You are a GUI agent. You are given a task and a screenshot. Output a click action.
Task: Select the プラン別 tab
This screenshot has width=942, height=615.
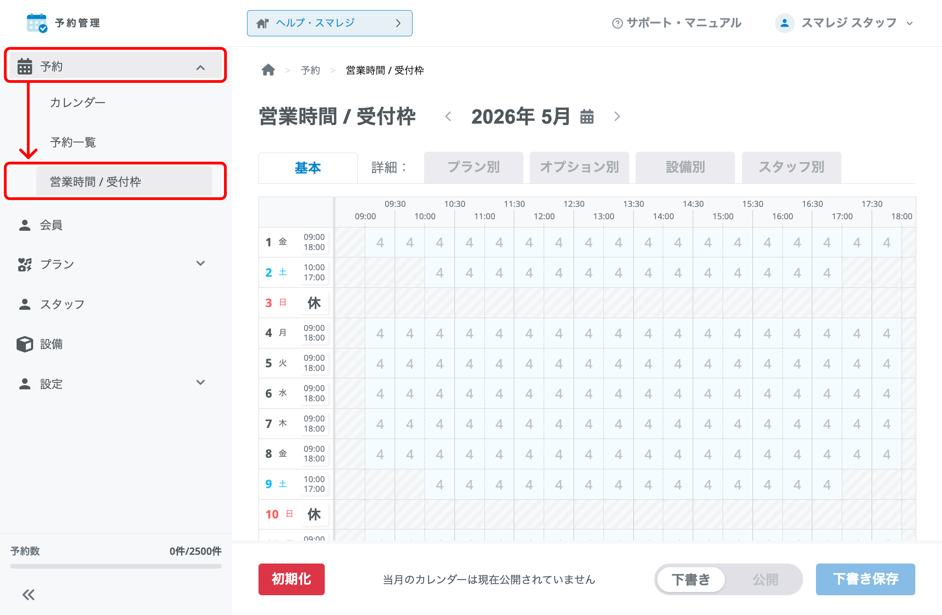click(474, 167)
